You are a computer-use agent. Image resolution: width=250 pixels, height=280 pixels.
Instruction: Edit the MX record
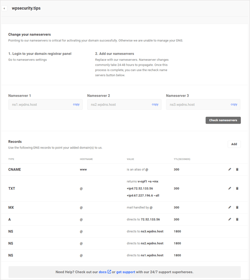(x=230, y=207)
